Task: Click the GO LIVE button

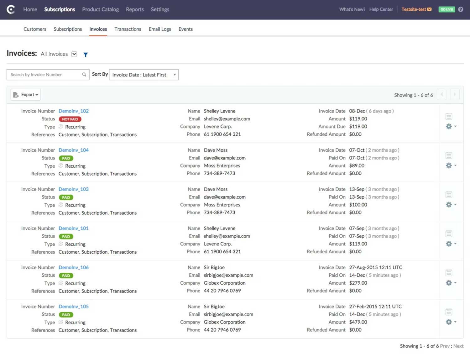Action: (446, 9)
